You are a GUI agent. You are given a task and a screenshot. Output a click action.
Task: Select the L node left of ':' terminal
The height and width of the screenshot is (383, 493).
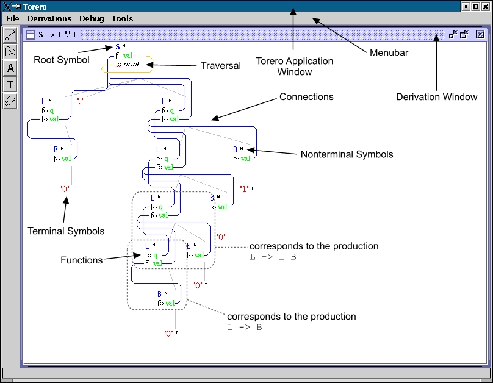43,101
